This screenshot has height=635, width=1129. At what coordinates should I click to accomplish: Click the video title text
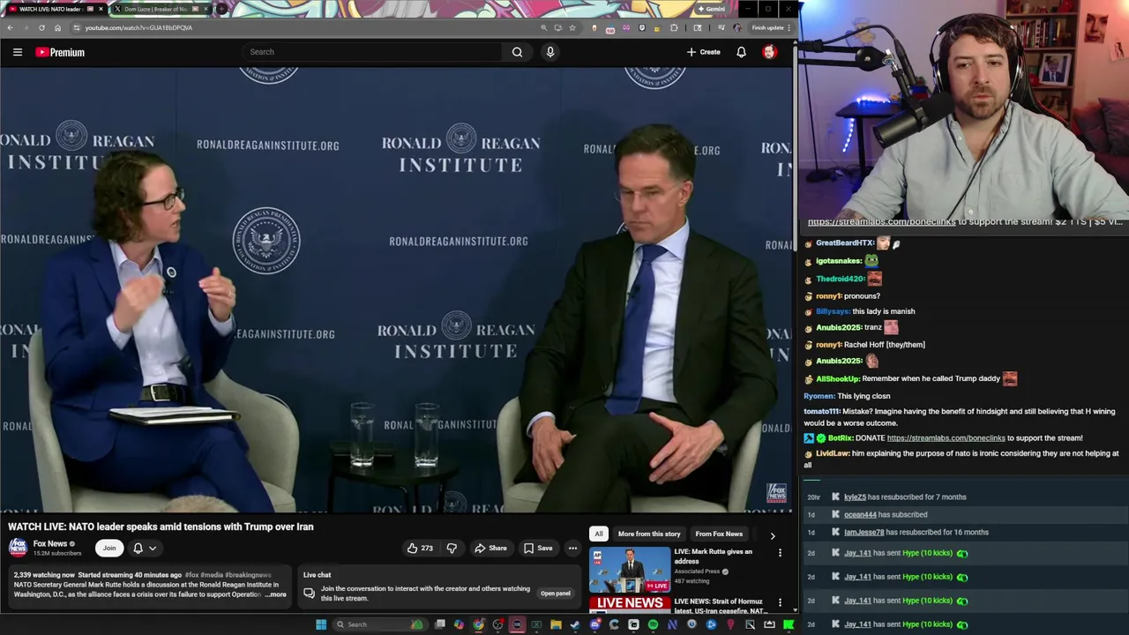pyautogui.click(x=161, y=527)
